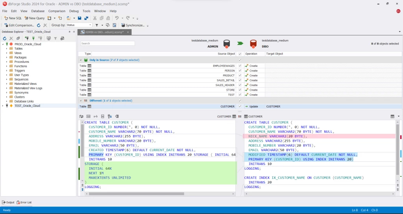Expand the Tables folder in Database Explorer
The height and width of the screenshot is (214, 403).
tap(7, 49)
